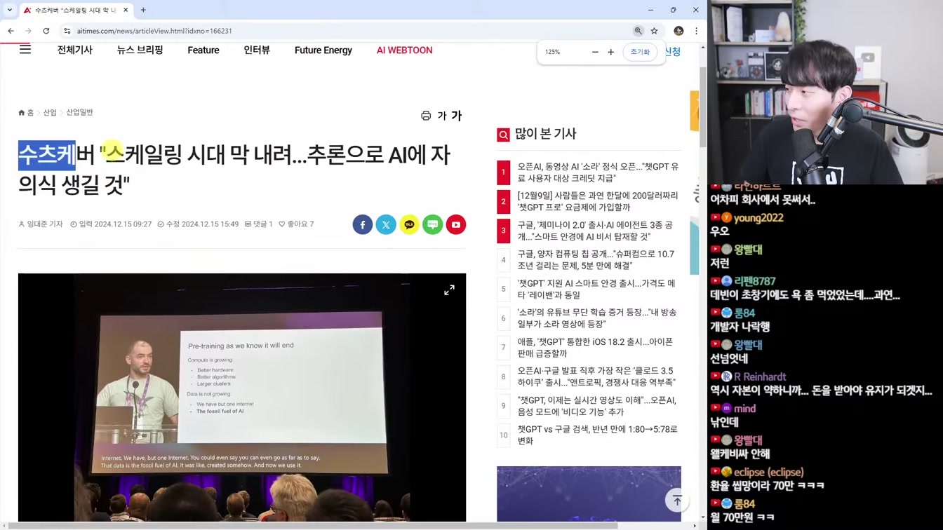Open the red YouTube share icon
The image size is (943, 530).
pyautogui.click(x=456, y=224)
